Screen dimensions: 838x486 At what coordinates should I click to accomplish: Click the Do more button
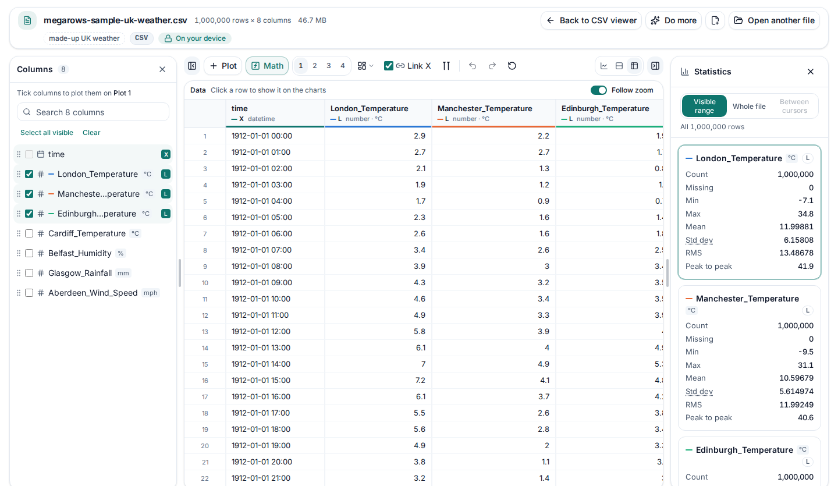(x=673, y=20)
